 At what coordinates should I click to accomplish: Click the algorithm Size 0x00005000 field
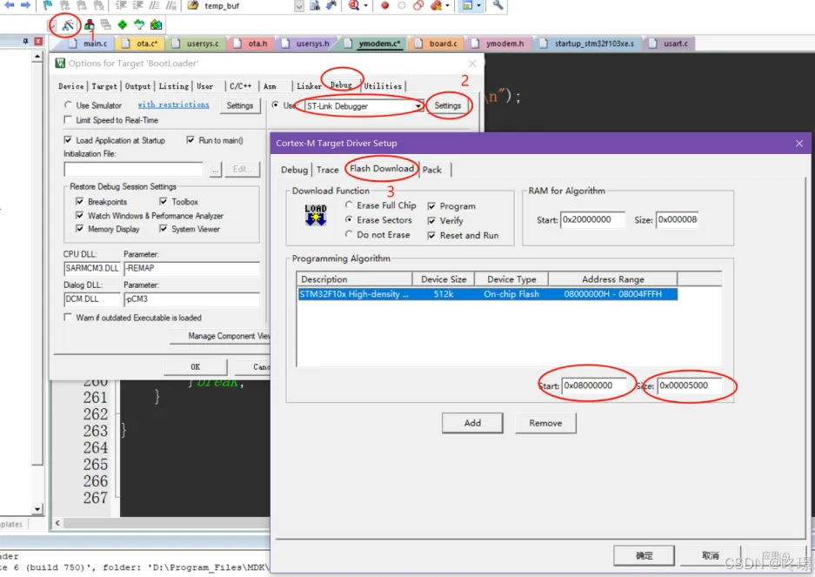689,386
